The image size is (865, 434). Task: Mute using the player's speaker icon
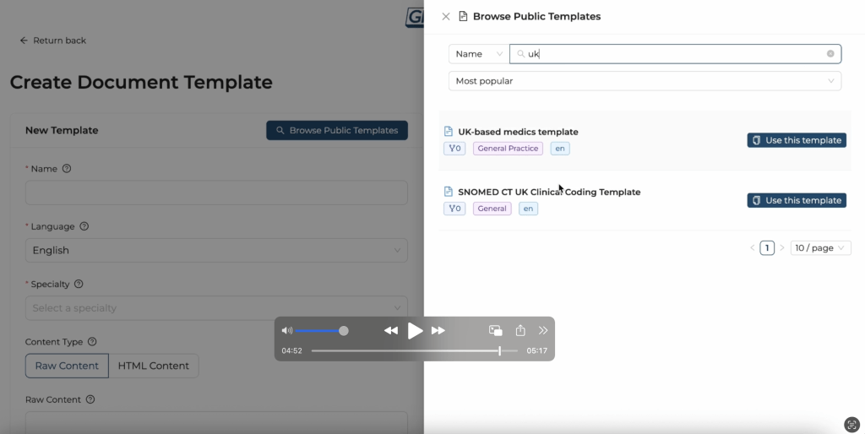click(287, 331)
